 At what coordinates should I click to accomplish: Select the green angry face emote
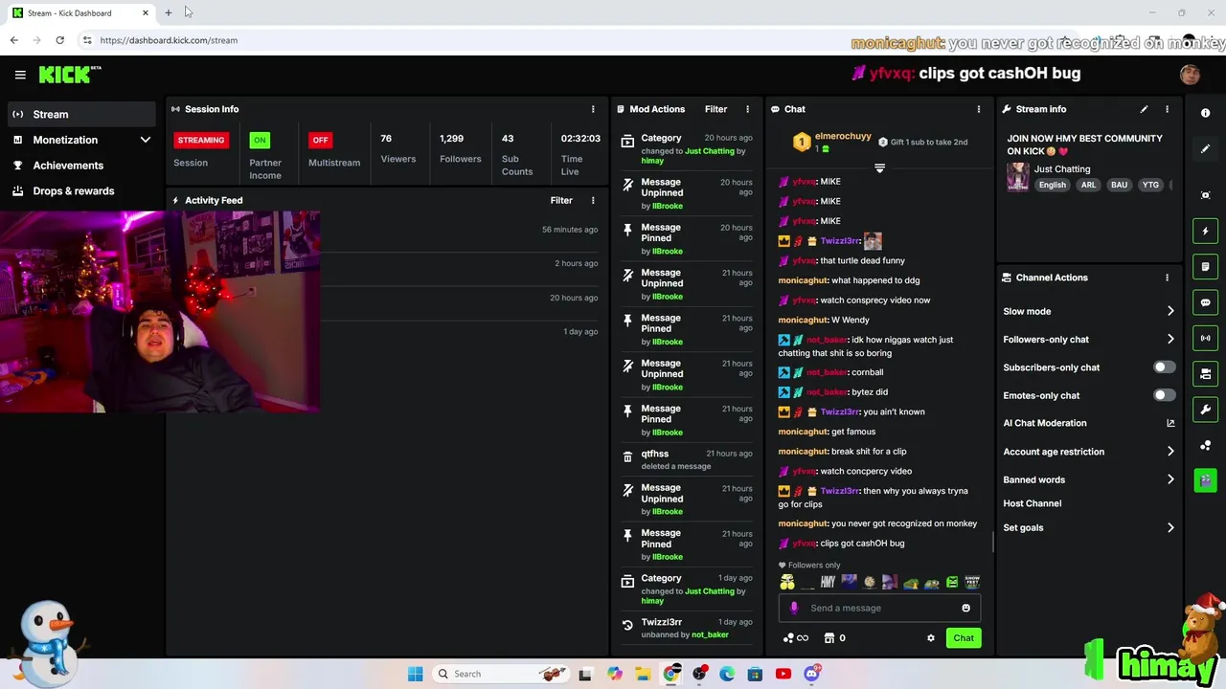tap(952, 582)
